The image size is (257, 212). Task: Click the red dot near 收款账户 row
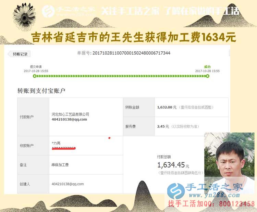(109, 138)
